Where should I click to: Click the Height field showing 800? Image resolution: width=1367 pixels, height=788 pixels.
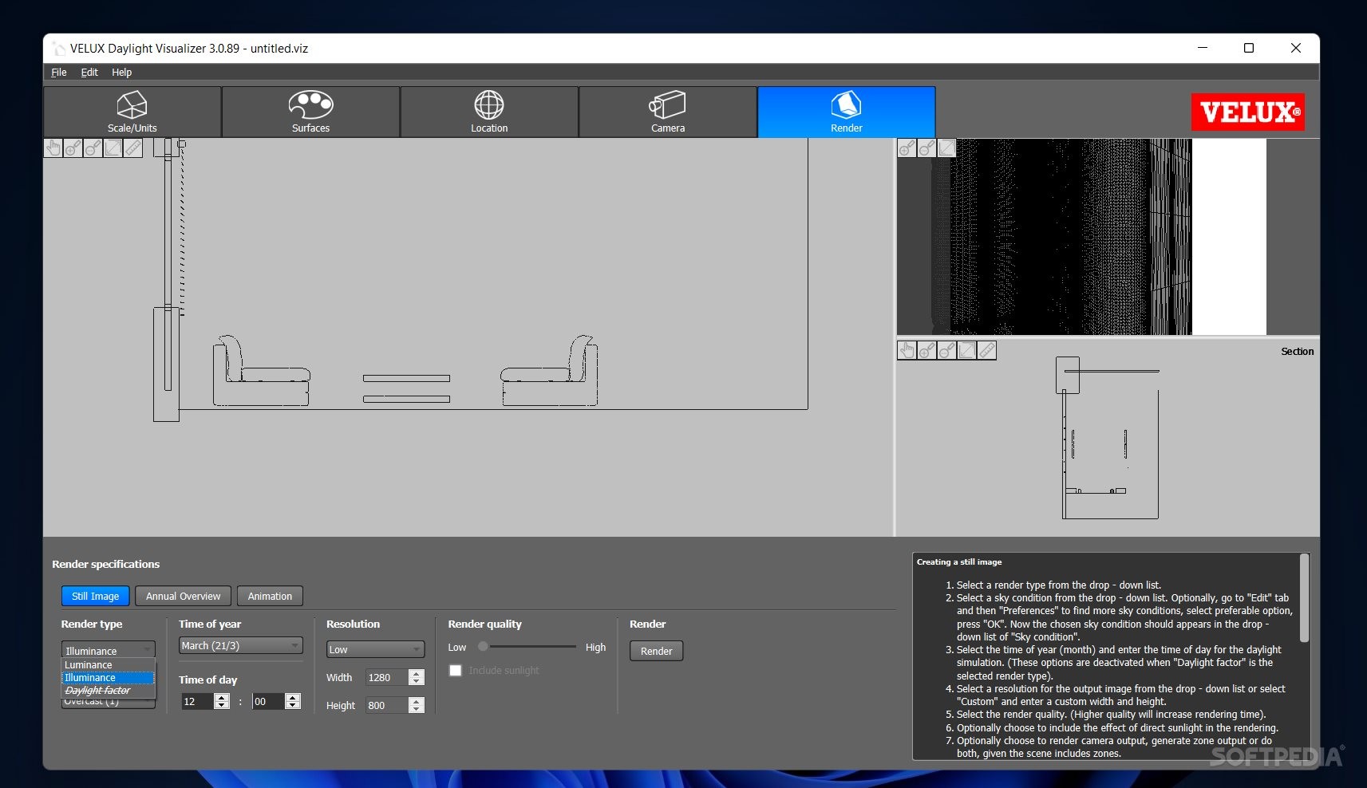(x=386, y=705)
